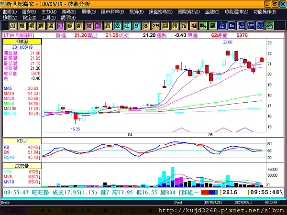Open the 投資(B) menu
Image resolution: width=287 pixels, height=215 pixels.
136,11
